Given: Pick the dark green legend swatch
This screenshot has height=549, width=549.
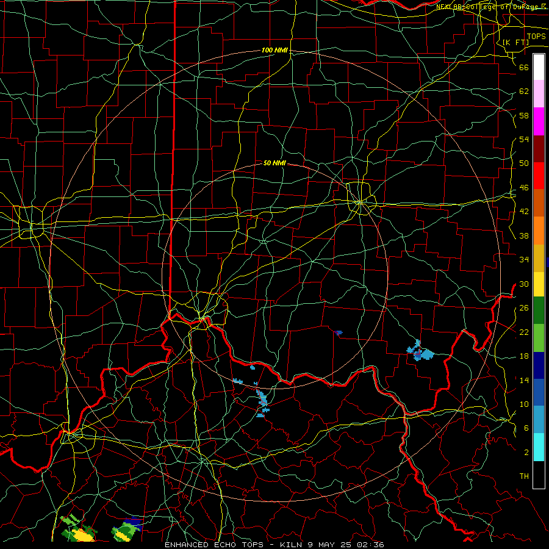Looking at the screenshot, I should tap(539, 310).
